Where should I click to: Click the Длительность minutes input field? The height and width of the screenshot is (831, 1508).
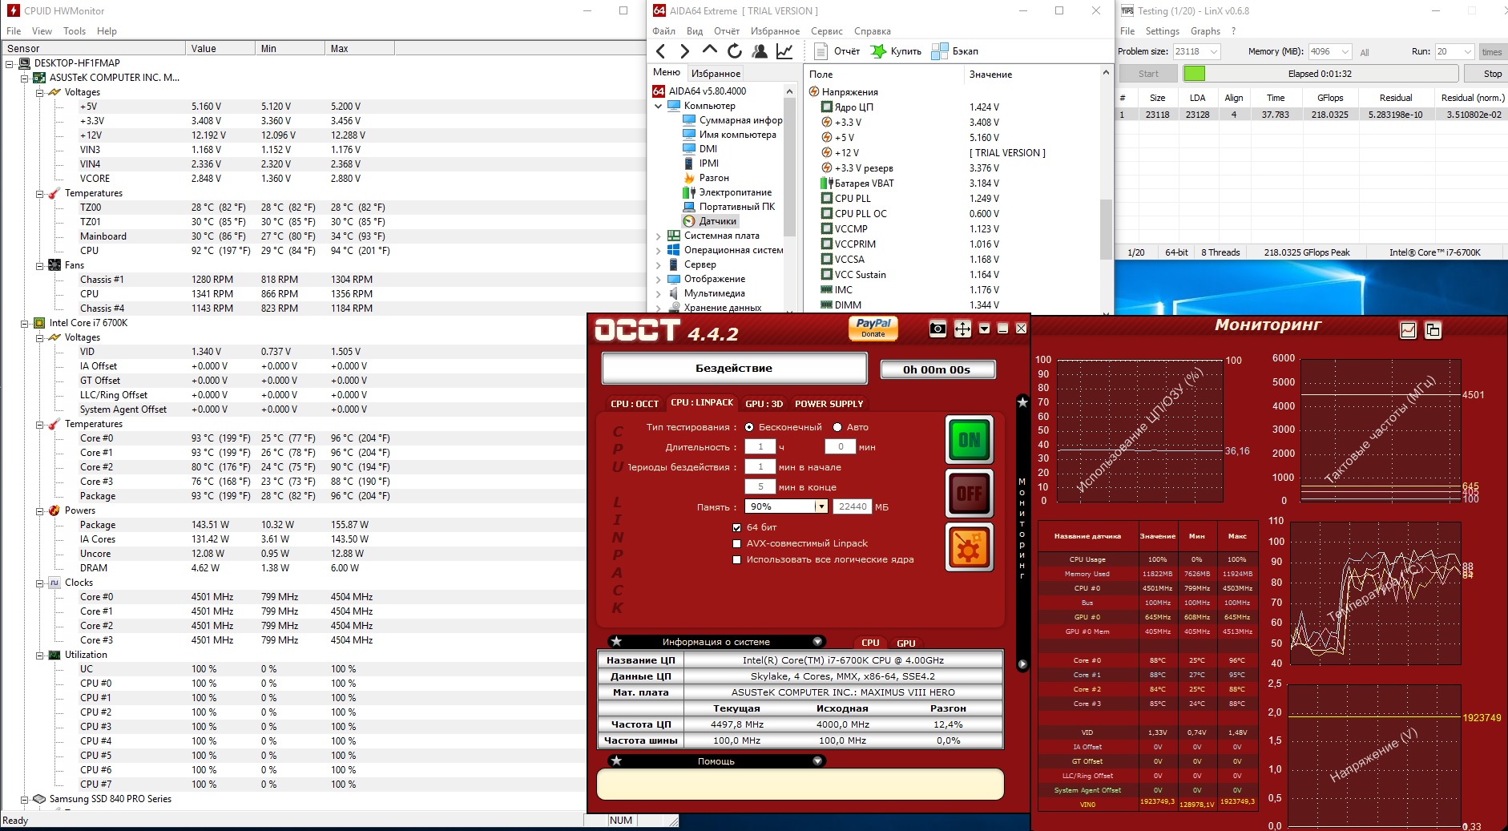[x=841, y=446]
